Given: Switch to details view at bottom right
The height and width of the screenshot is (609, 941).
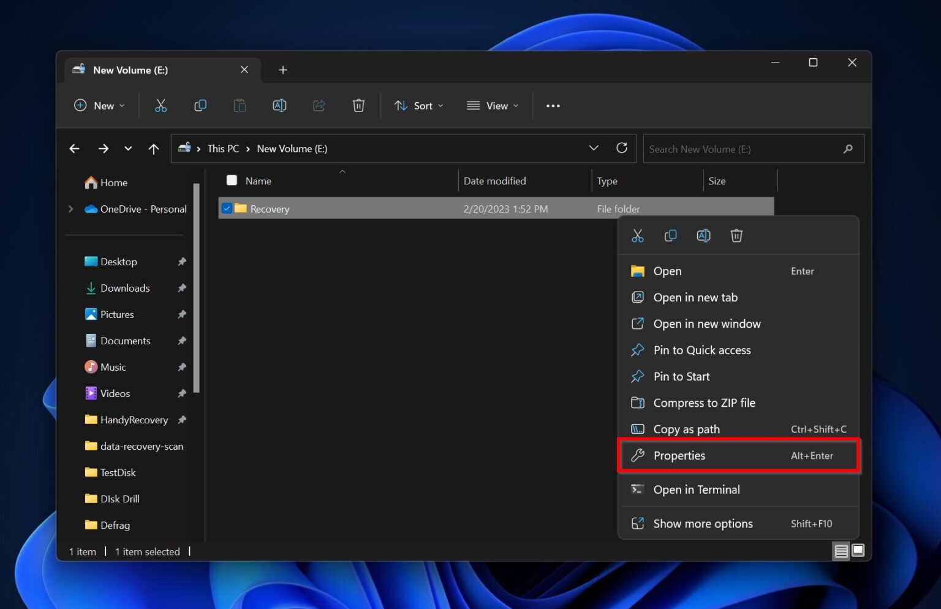Looking at the screenshot, I should 841,551.
